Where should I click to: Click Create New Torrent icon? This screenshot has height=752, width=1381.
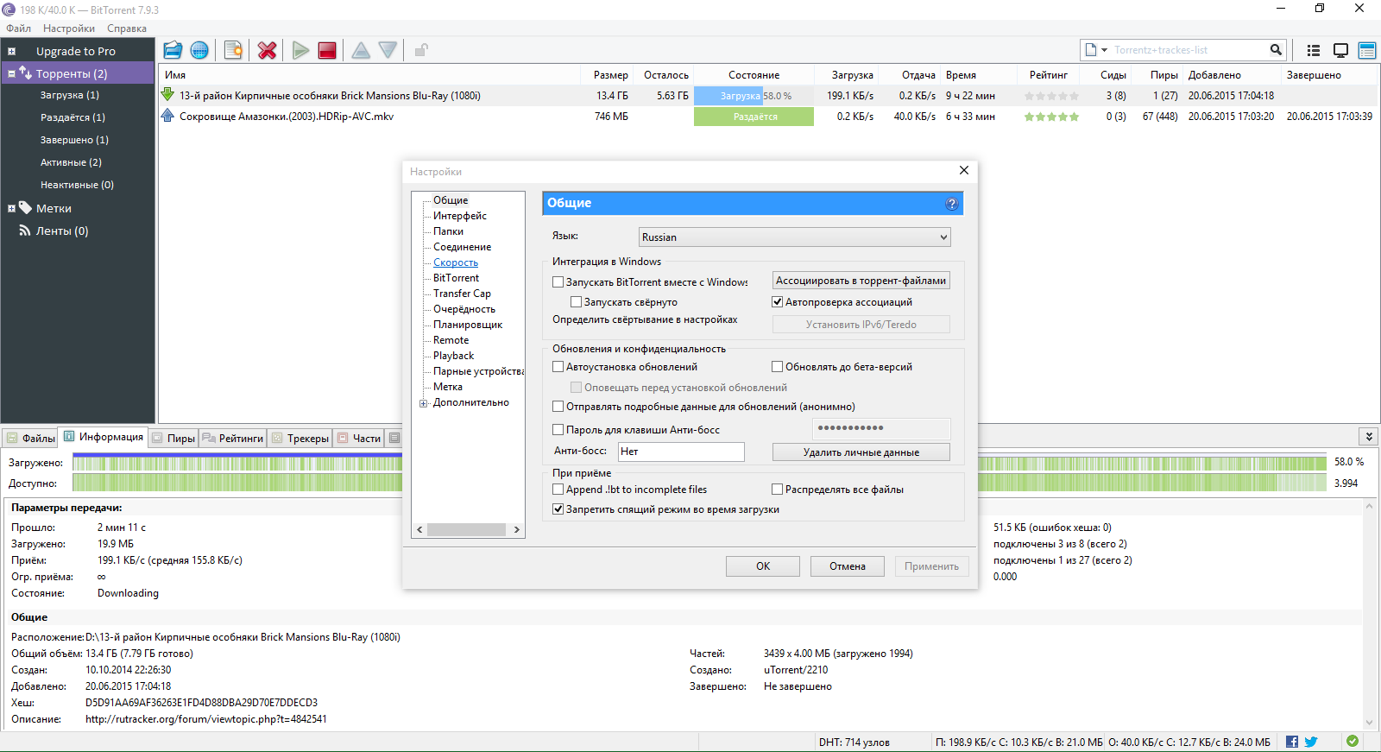(233, 50)
